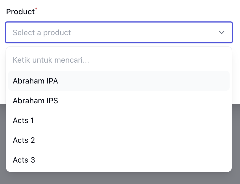The height and width of the screenshot is (184, 240).
Task: Select Acts 2 in the dropdown list
Action: tap(119, 140)
